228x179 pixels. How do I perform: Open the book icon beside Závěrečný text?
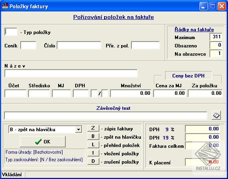coord(216,115)
